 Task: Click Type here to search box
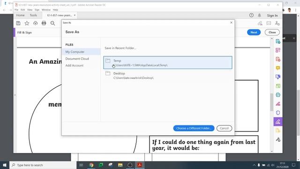click(x=43, y=165)
